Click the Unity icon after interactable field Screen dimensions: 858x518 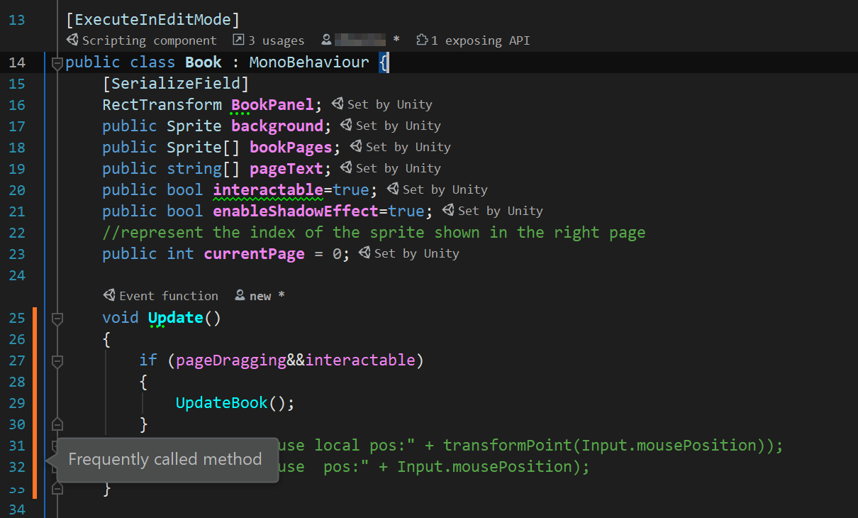(393, 189)
